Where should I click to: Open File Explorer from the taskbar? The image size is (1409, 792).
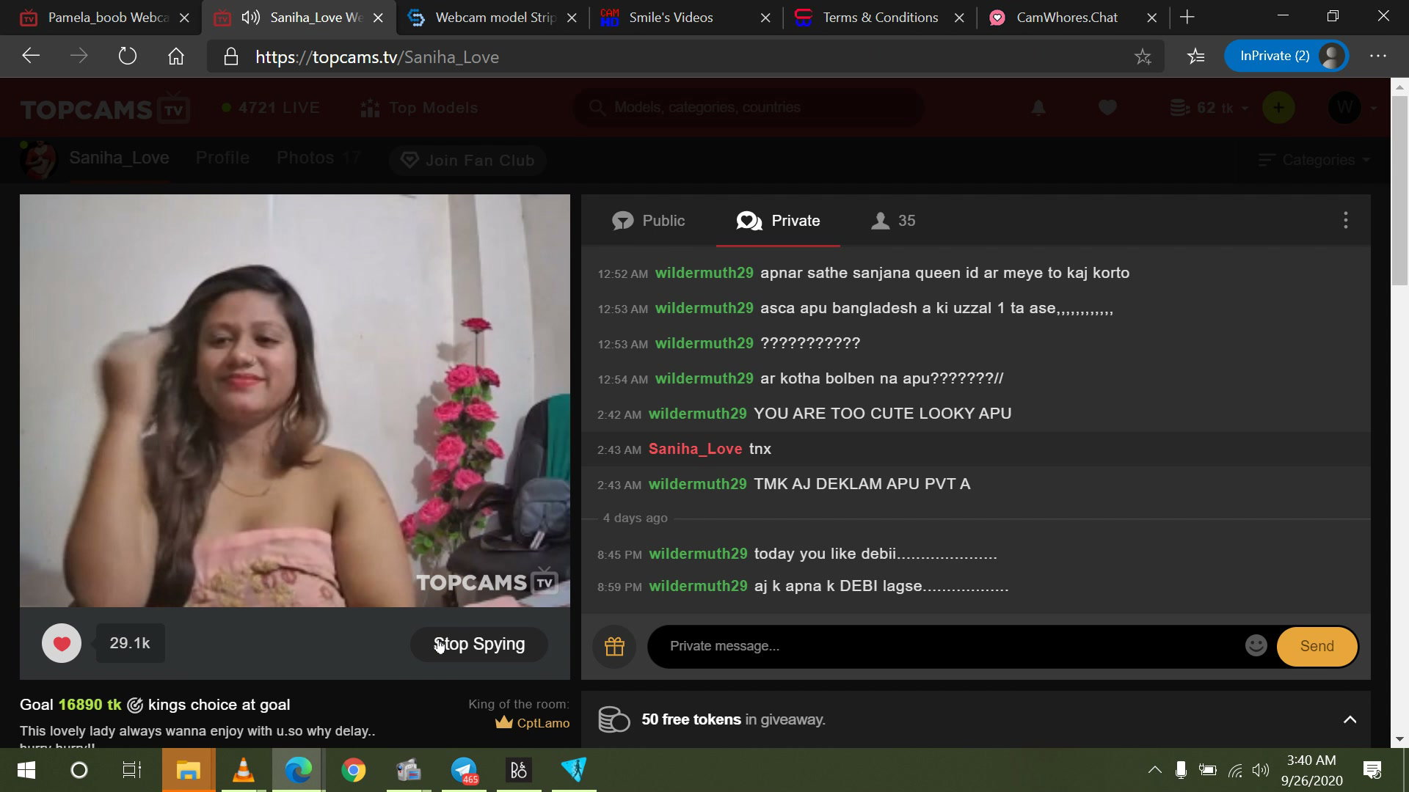click(189, 770)
